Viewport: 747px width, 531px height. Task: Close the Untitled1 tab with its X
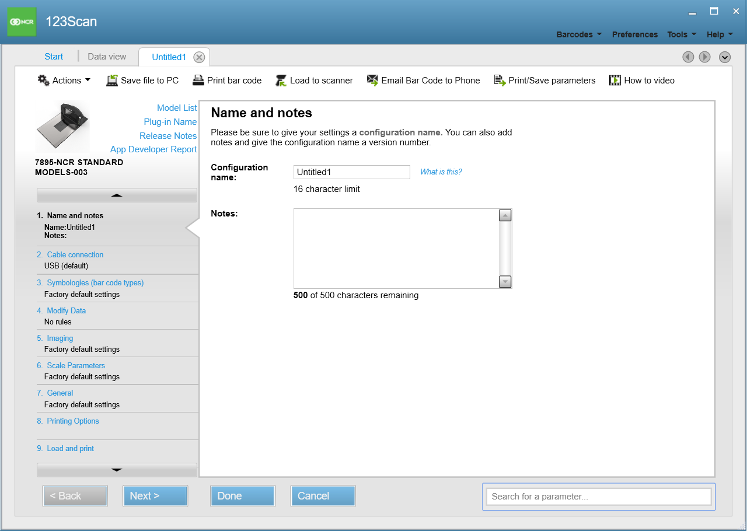pos(199,57)
